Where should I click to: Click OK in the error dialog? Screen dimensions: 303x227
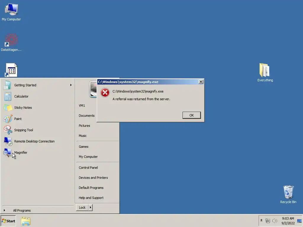coord(191,115)
